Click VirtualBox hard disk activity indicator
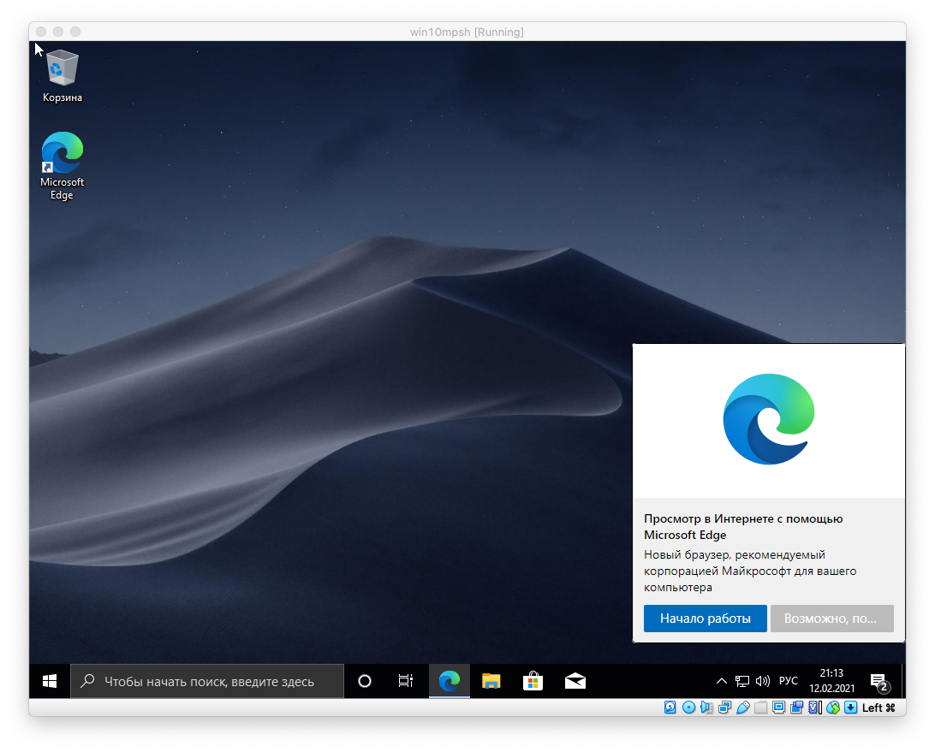The image size is (935, 752). [x=670, y=708]
